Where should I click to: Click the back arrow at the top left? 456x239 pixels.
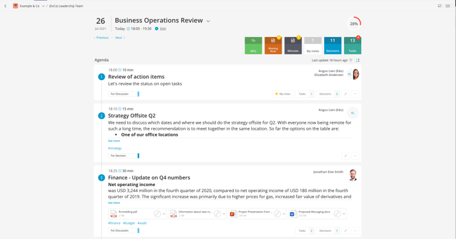point(5,6)
